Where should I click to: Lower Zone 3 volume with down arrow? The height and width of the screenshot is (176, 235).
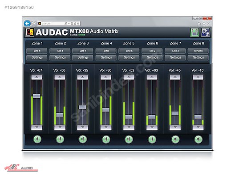[x=83, y=128]
